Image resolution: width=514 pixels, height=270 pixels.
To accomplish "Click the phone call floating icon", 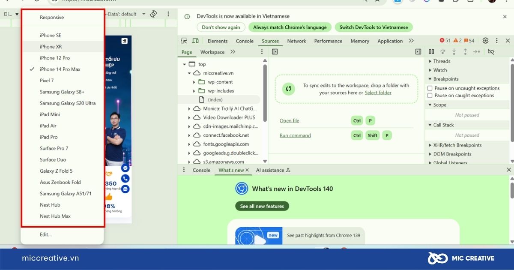I will click(x=126, y=179).
